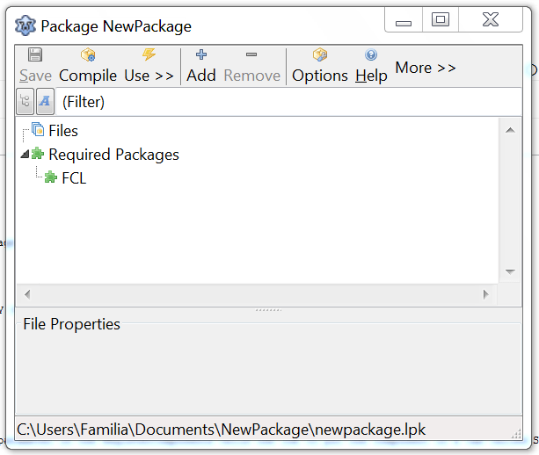539x455 pixels.
Task: Close the Package NewPackage window
Action: (491, 19)
